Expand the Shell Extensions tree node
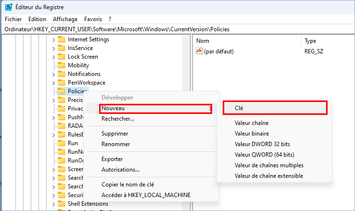Screen dimensions: 355x211 pyautogui.click(x=53, y=204)
